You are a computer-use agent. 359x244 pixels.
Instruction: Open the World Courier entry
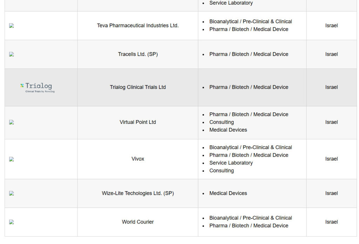click(x=138, y=222)
